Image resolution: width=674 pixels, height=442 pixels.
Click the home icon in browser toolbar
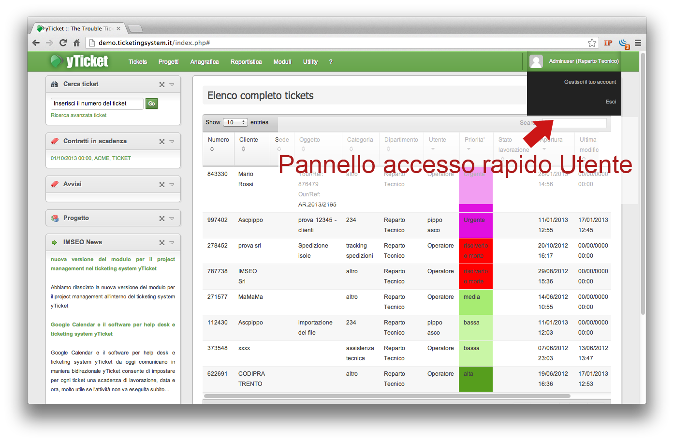coord(76,43)
